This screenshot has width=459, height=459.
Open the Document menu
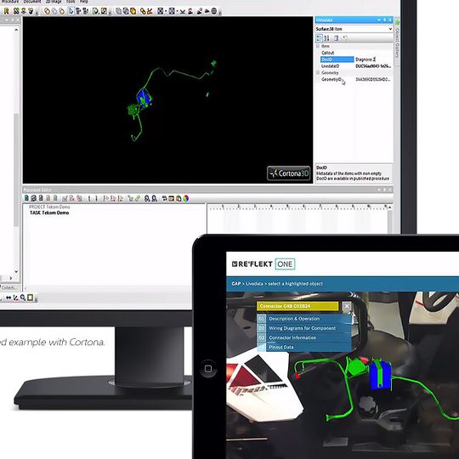coord(32,2)
